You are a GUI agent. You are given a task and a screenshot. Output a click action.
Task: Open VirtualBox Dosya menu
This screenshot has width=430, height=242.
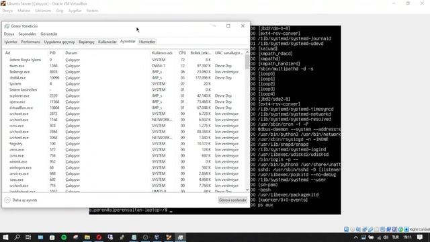point(7,11)
